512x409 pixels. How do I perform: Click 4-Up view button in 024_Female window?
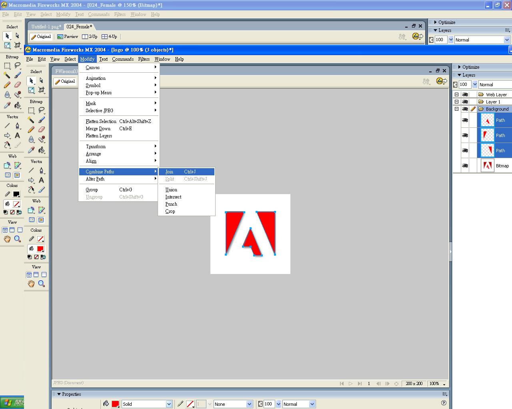pyautogui.click(x=109, y=36)
